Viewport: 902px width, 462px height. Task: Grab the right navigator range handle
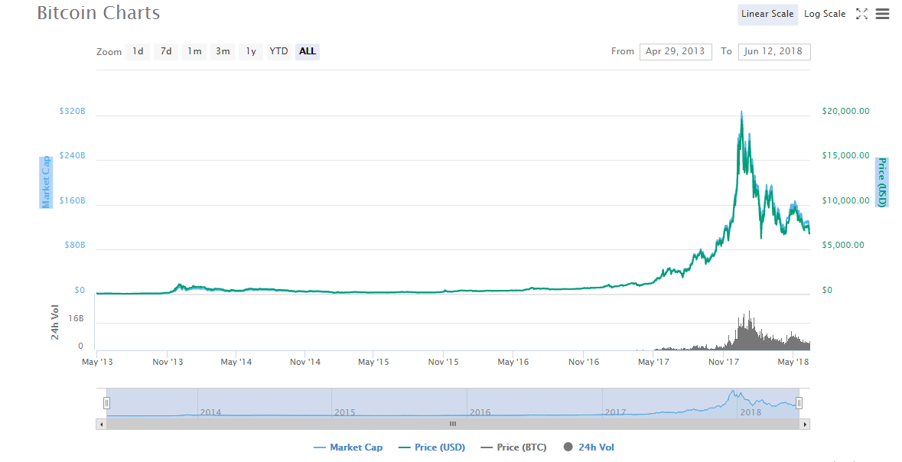[x=799, y=403]
